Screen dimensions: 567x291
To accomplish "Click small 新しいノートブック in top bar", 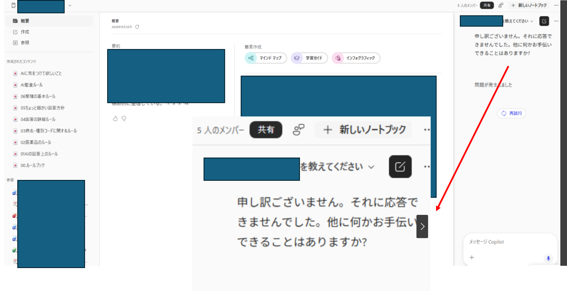I will pyautogui.click(x=529, y=5).
